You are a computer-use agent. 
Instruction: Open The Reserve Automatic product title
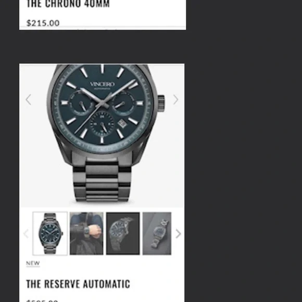pyautogui.click(x=78, y=284)
